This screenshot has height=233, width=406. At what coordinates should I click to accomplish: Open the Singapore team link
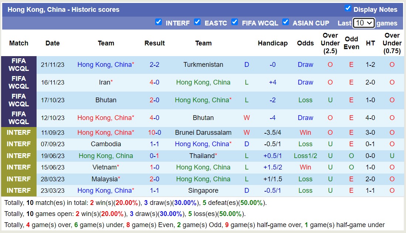point(203,191)
